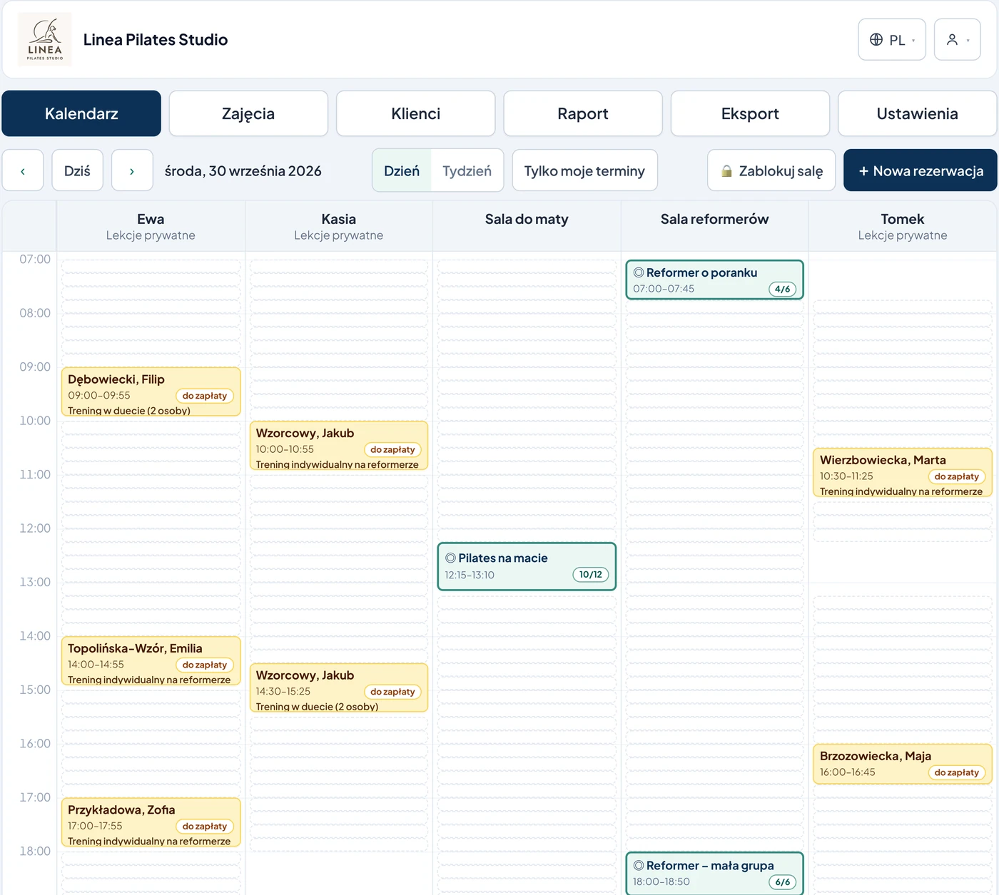Jump to today with Dziś button
The width and height of the screenshot is (999, 895).
pos(77,170)
